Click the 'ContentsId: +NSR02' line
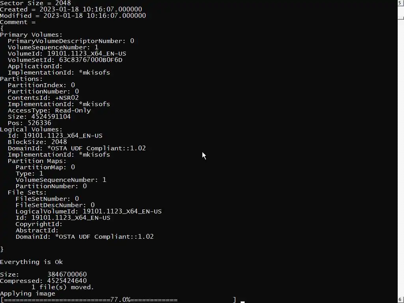The height and width of the screenshot is (303, 404). click(43, 98)
